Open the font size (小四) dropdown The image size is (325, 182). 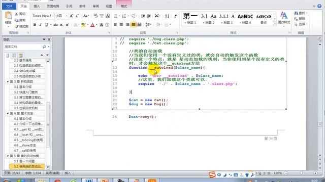(x=67, y=16)
